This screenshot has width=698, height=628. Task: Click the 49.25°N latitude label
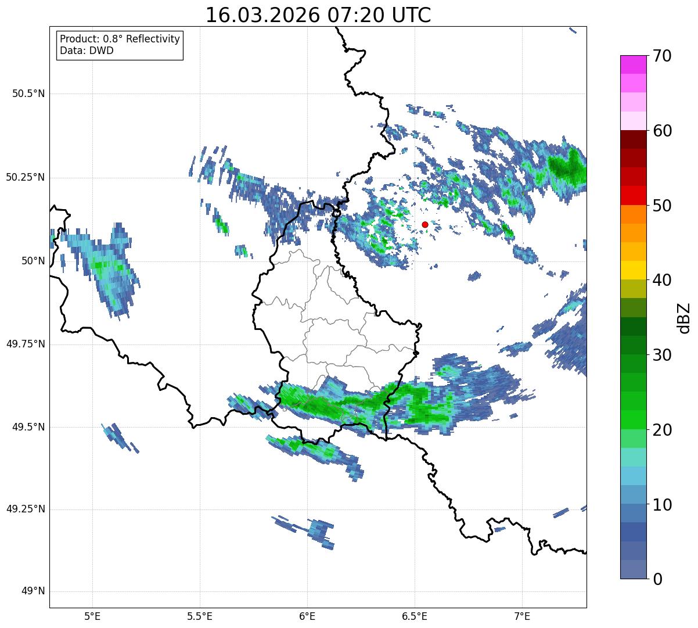tap(26, 509)
